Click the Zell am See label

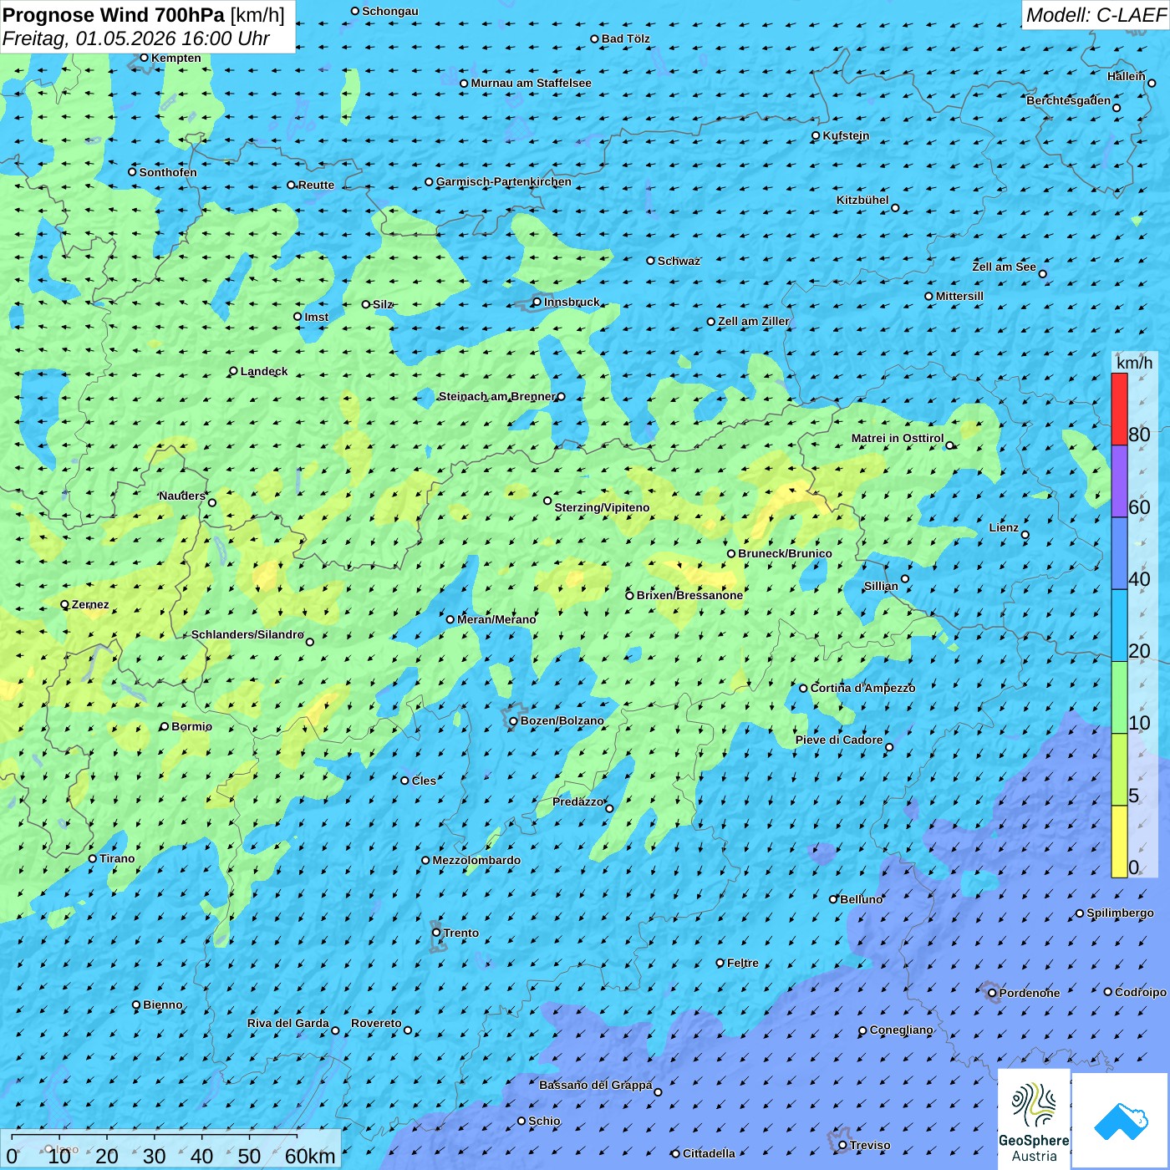(x=1004, y=267)
